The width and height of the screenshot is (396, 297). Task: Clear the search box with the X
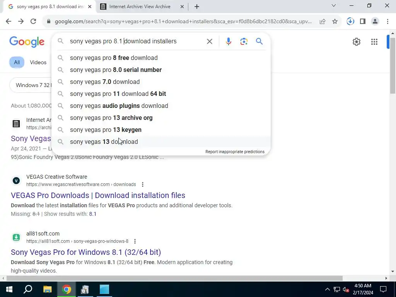click(x=209, y=41)
